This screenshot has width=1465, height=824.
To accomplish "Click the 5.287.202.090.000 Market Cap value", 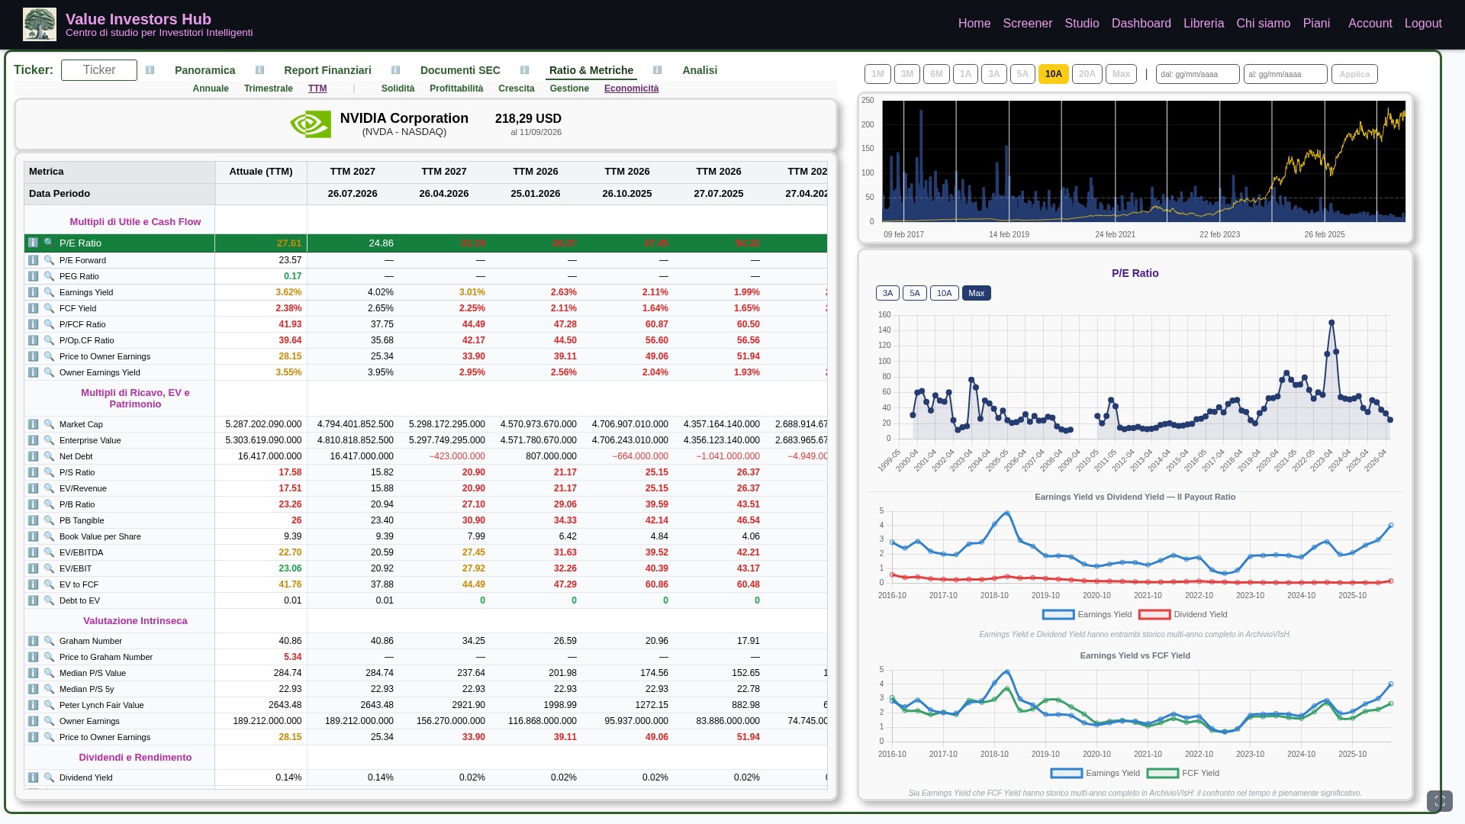I will pyautogui.click(x=263, y=424).
